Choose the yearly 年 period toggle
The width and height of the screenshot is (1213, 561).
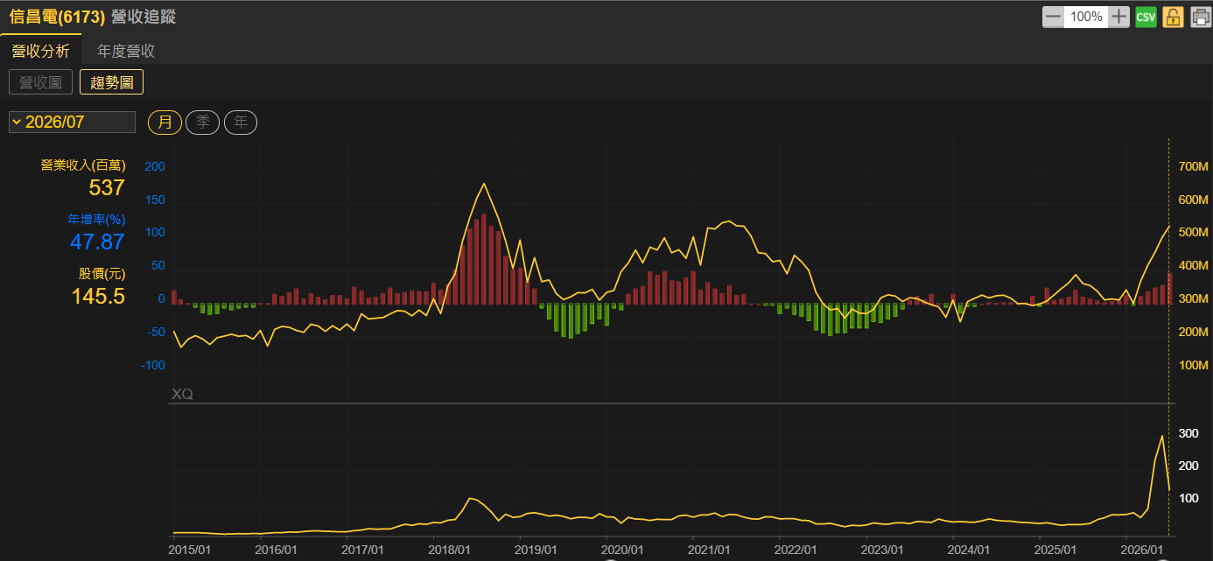[241, 122]
